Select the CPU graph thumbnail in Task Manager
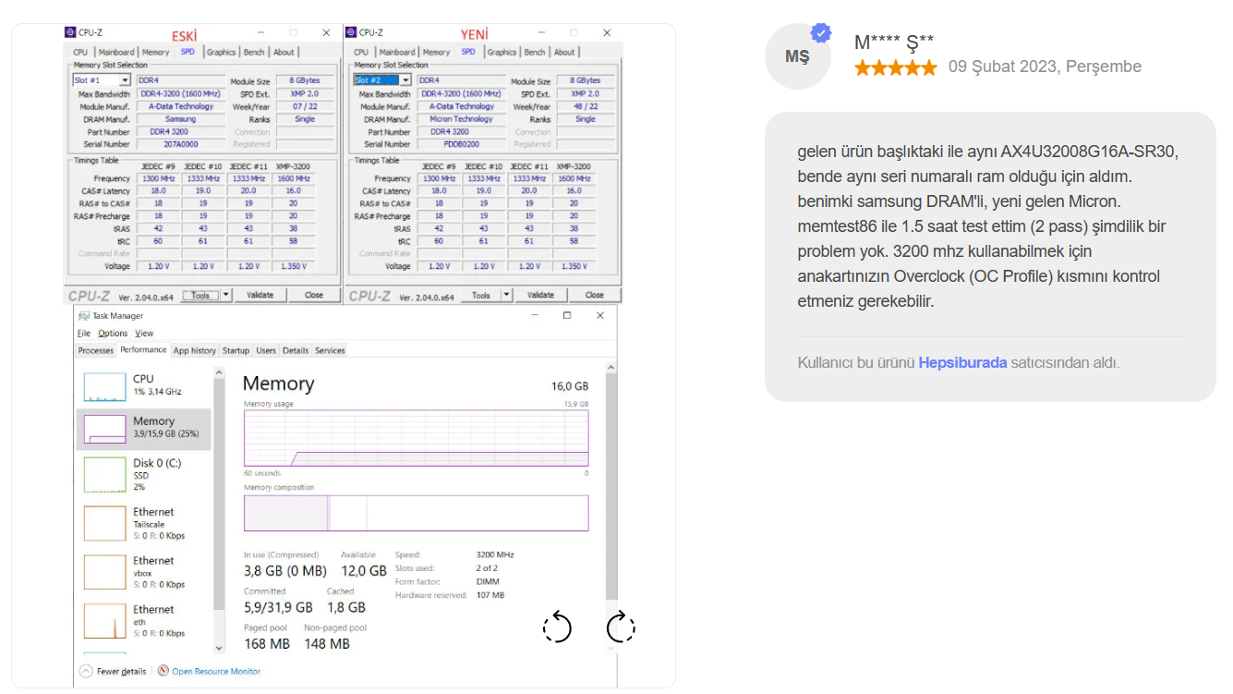Image resolution: width=1233 pixels, height=694 pixels. [104, 386]
